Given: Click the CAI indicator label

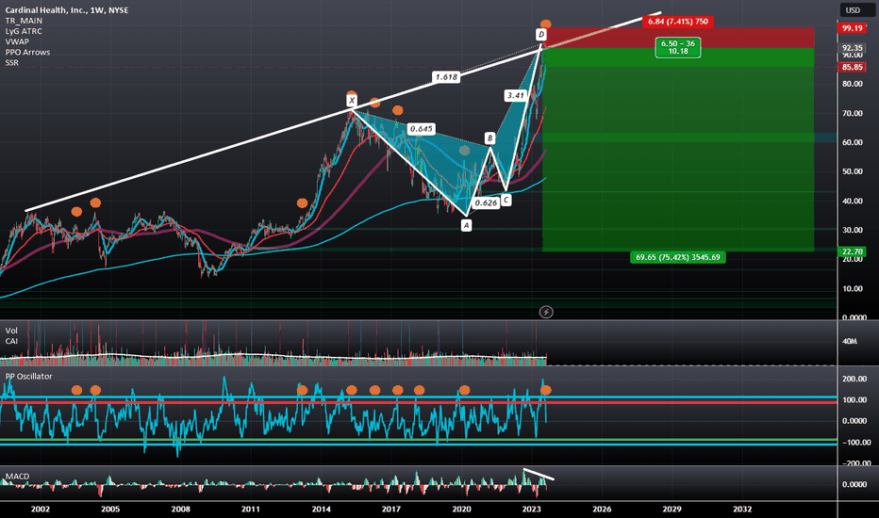Looking at the screenshot, I should tap(11, 341).
